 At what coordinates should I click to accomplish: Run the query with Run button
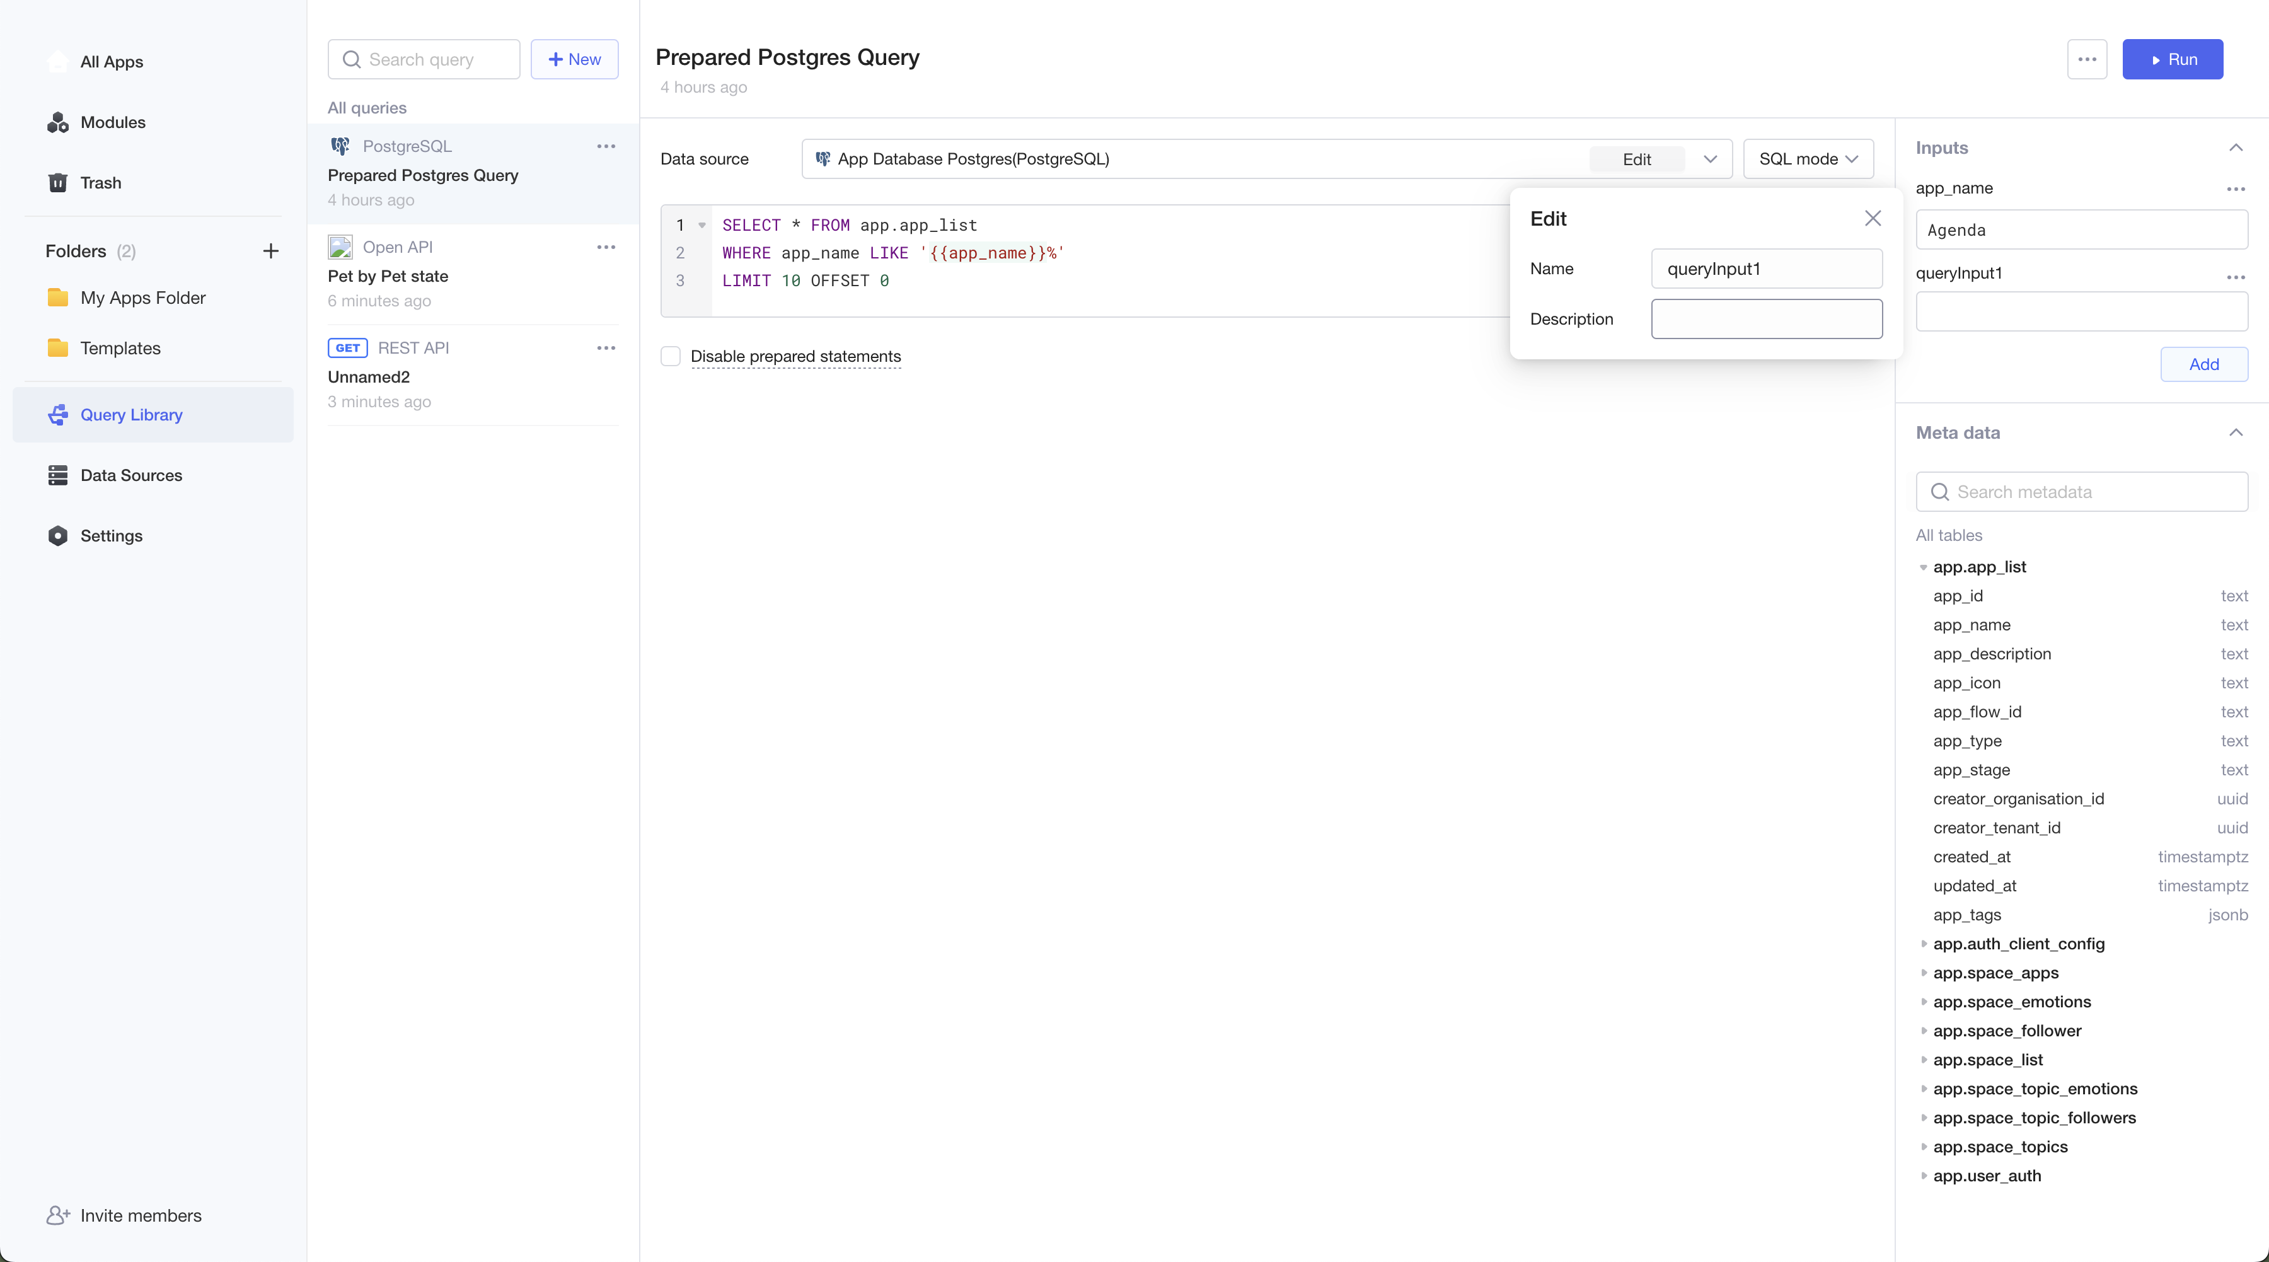[x=2172, y=60]
